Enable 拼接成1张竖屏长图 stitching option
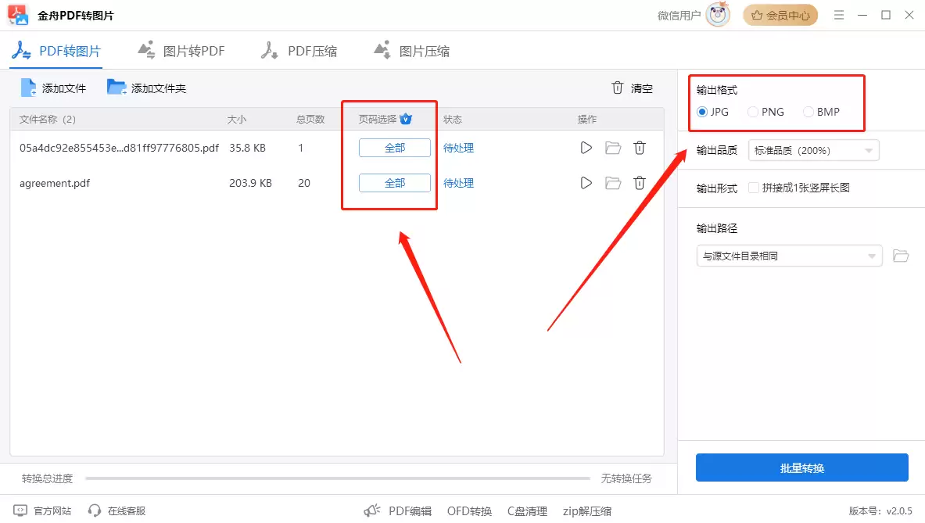The width and height of the screenshot is (925, 523). [x=754, y=188]
